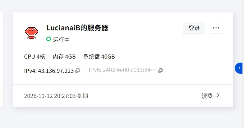244x128 pixels.
Task: Click the 运行中 status label
Action: (x=61, y=40)
